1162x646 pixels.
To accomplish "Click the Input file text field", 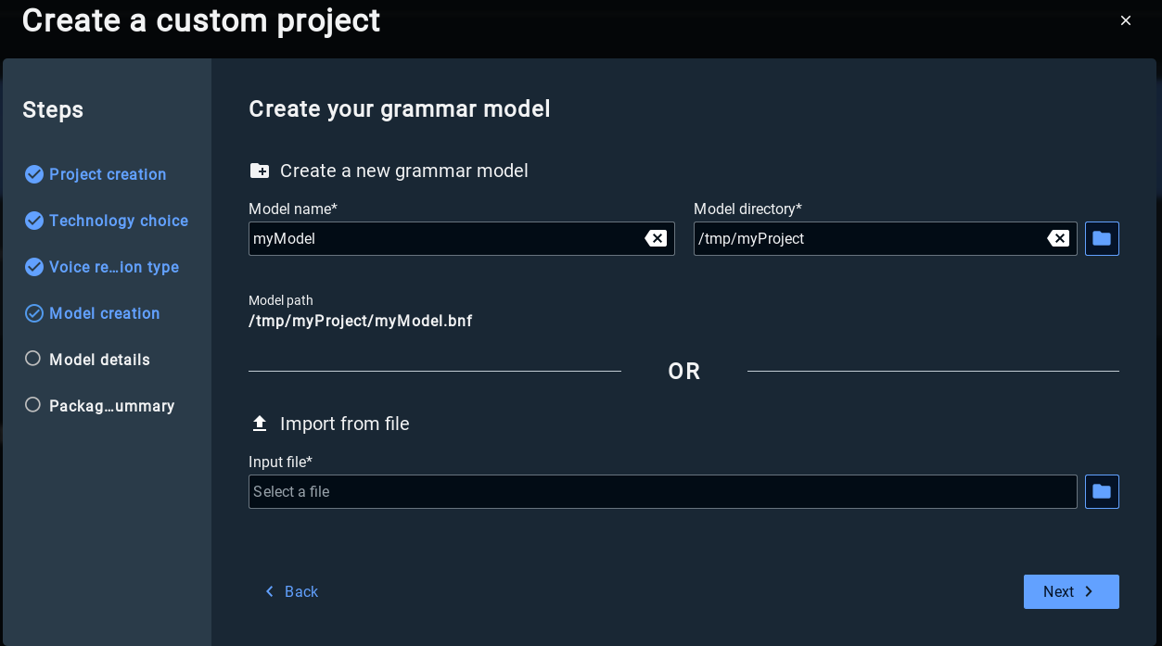I will [x=662, y=491].
